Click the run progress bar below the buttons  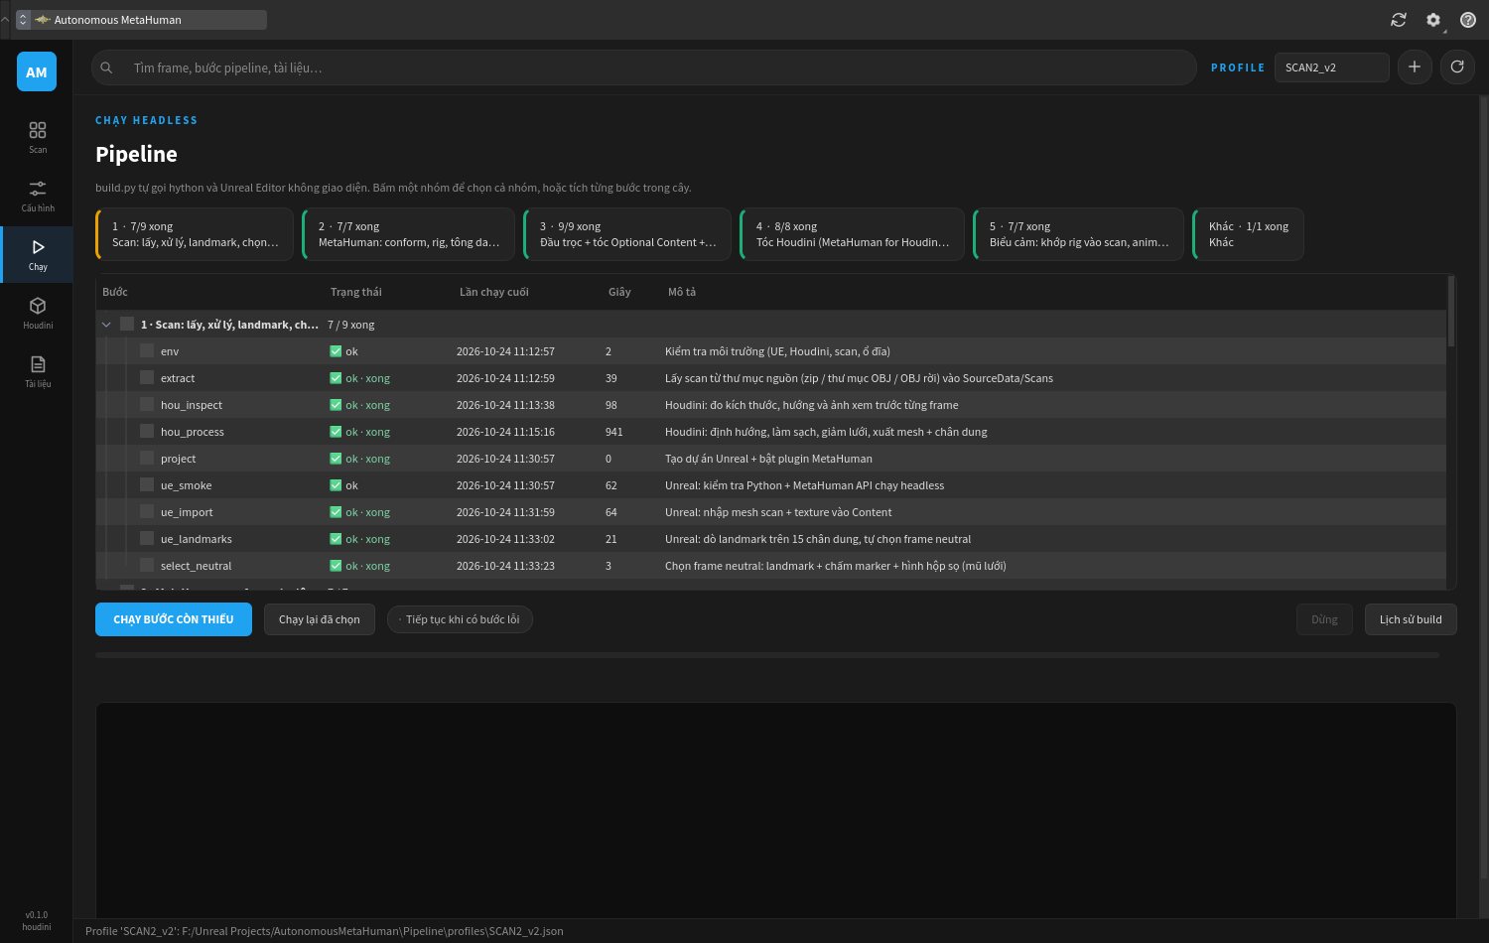(767, 655)
